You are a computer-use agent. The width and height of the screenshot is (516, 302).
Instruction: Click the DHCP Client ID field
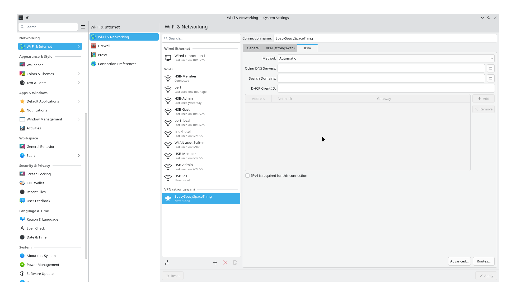pyautogui.click(x=386, y=88)
